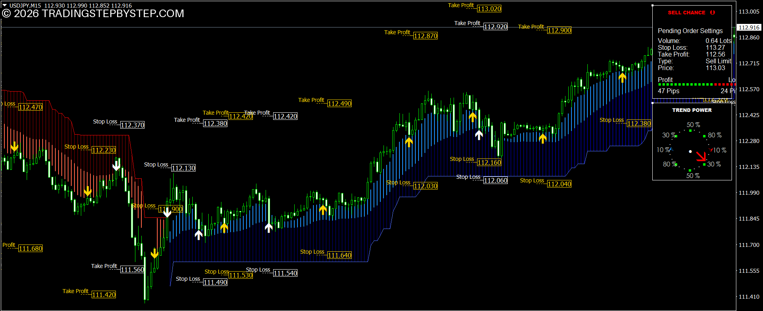Click the Stop Loss 112.160 label

pyautogui.click(x=475, y=161)
